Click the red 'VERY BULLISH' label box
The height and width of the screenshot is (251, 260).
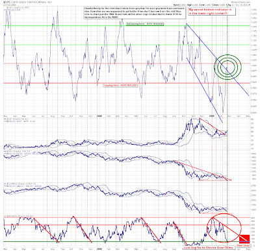[120, 86]
